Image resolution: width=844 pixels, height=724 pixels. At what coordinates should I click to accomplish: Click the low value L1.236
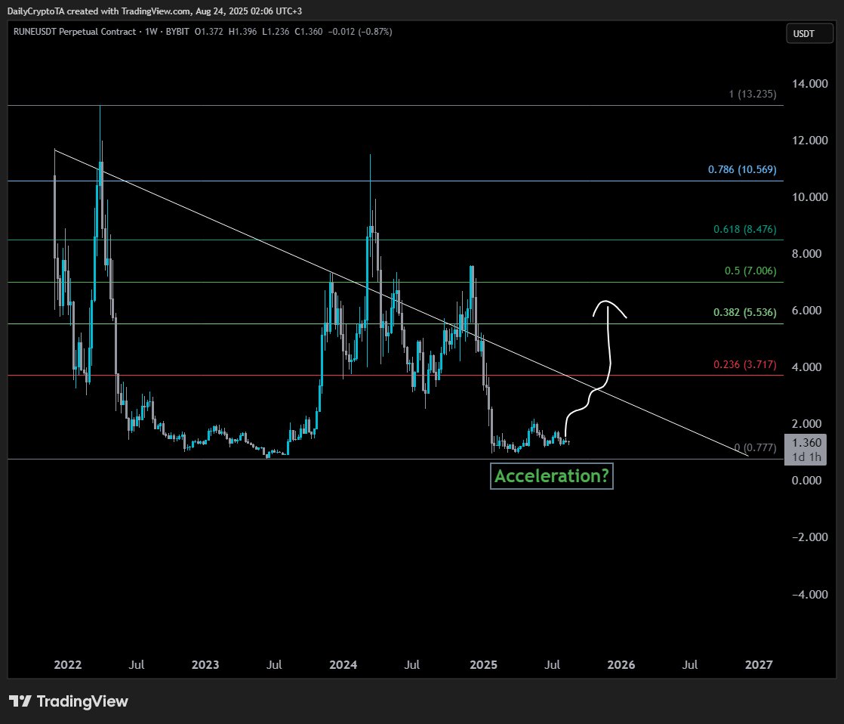tap(276, 32)
